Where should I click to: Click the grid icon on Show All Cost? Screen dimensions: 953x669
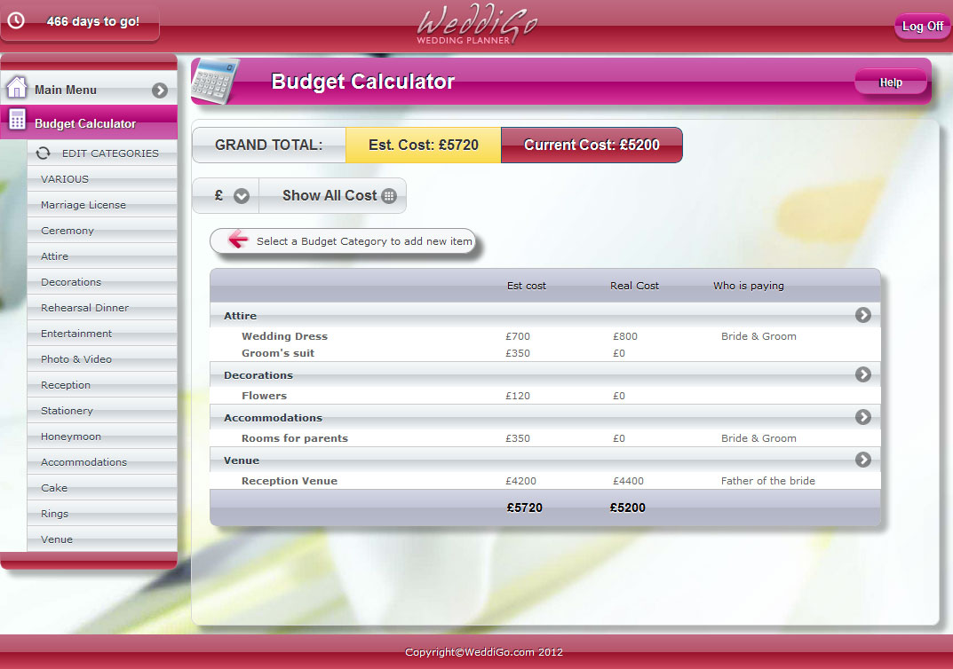tap(389, 195)
